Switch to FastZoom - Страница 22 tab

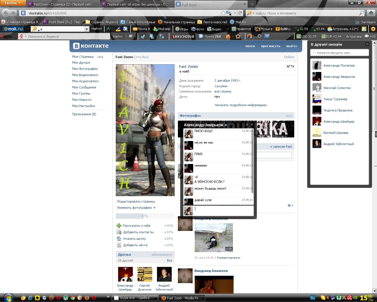coord(63,4)
